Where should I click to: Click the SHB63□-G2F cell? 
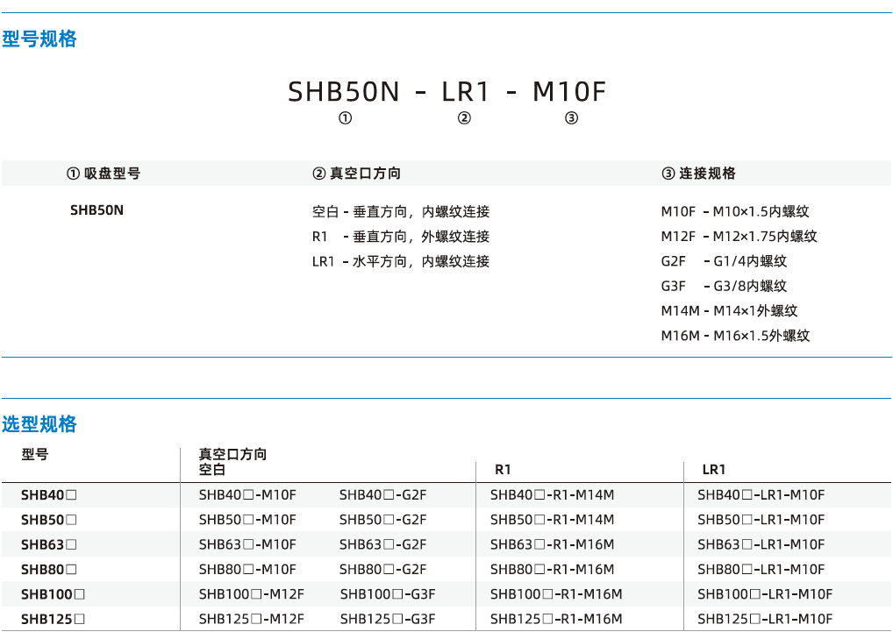(383, 544)
